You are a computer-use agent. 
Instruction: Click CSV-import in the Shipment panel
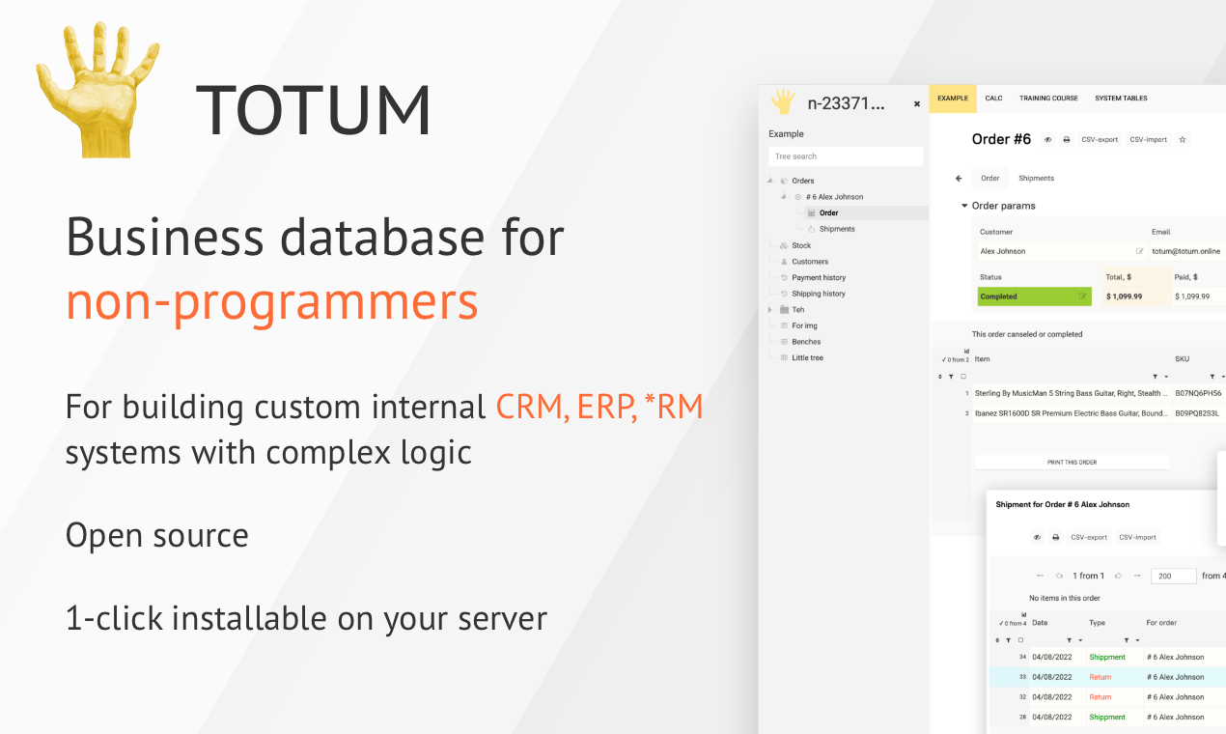pos(1137,537)
